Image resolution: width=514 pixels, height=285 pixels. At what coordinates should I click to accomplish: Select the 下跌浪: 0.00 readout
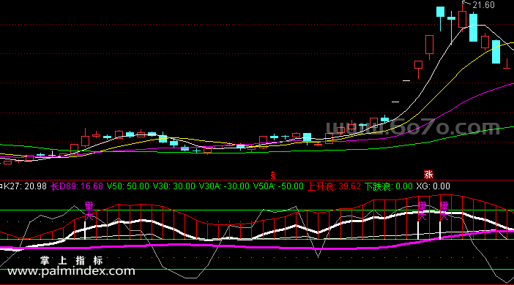point(389,186)
